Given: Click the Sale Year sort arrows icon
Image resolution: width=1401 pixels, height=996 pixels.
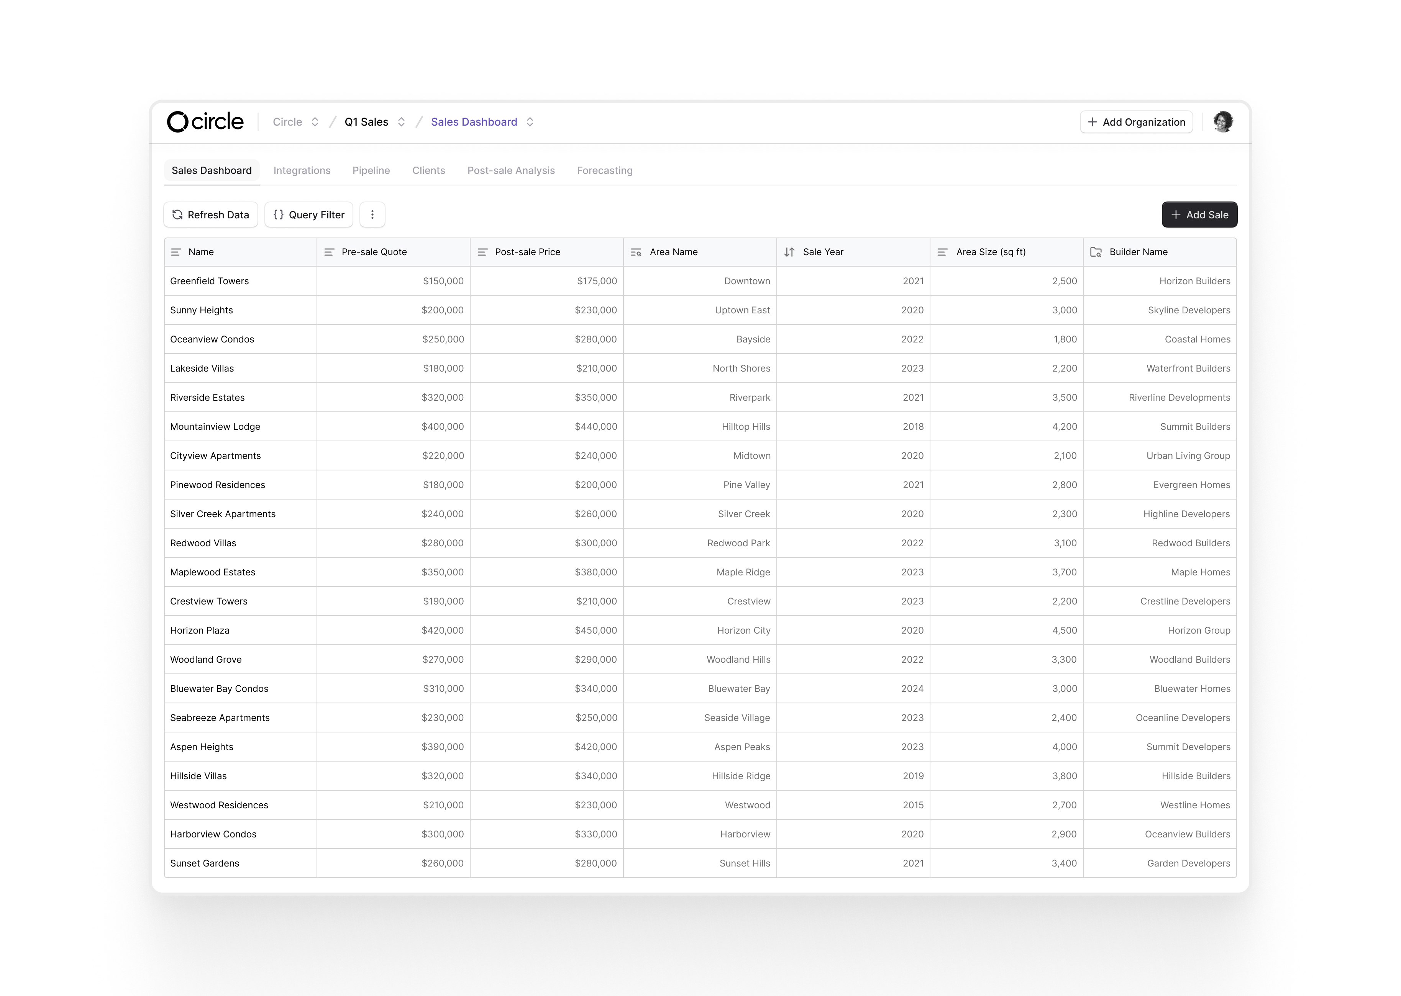Looking at the screenshot, I should click(x=789, y=252).
